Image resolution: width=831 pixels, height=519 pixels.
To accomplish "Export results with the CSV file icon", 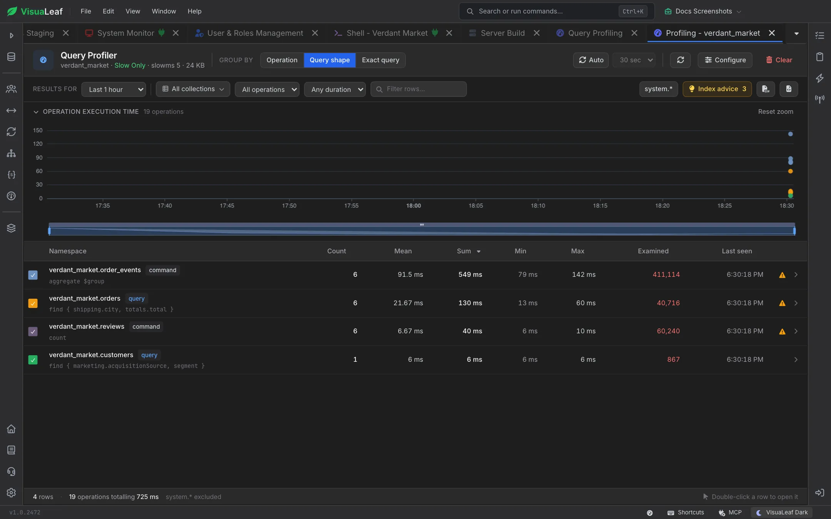I will pos(766,89).
